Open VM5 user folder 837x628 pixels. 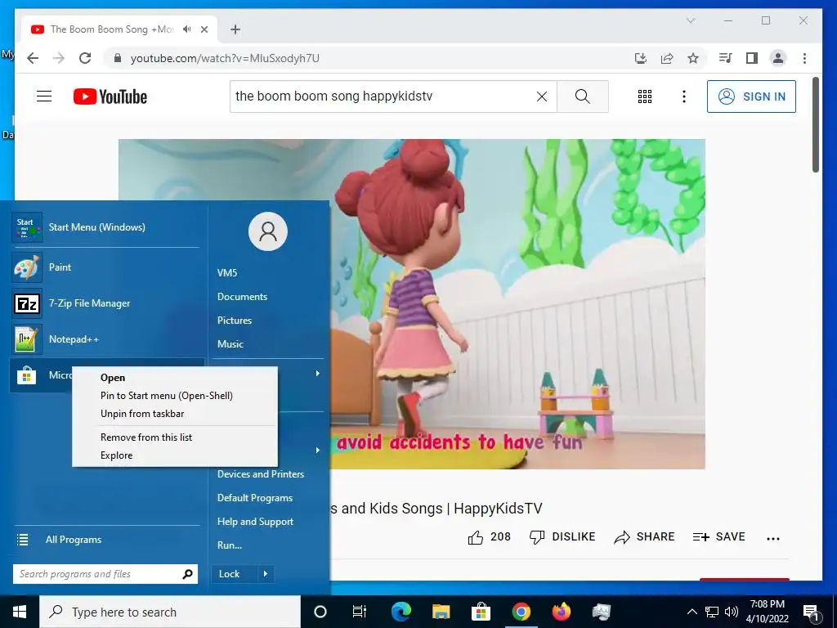pyautogui.click(x=227, y=273)
